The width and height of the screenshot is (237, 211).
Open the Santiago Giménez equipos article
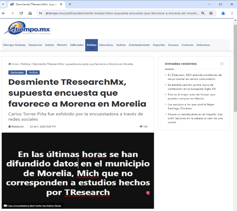[191, 106]
